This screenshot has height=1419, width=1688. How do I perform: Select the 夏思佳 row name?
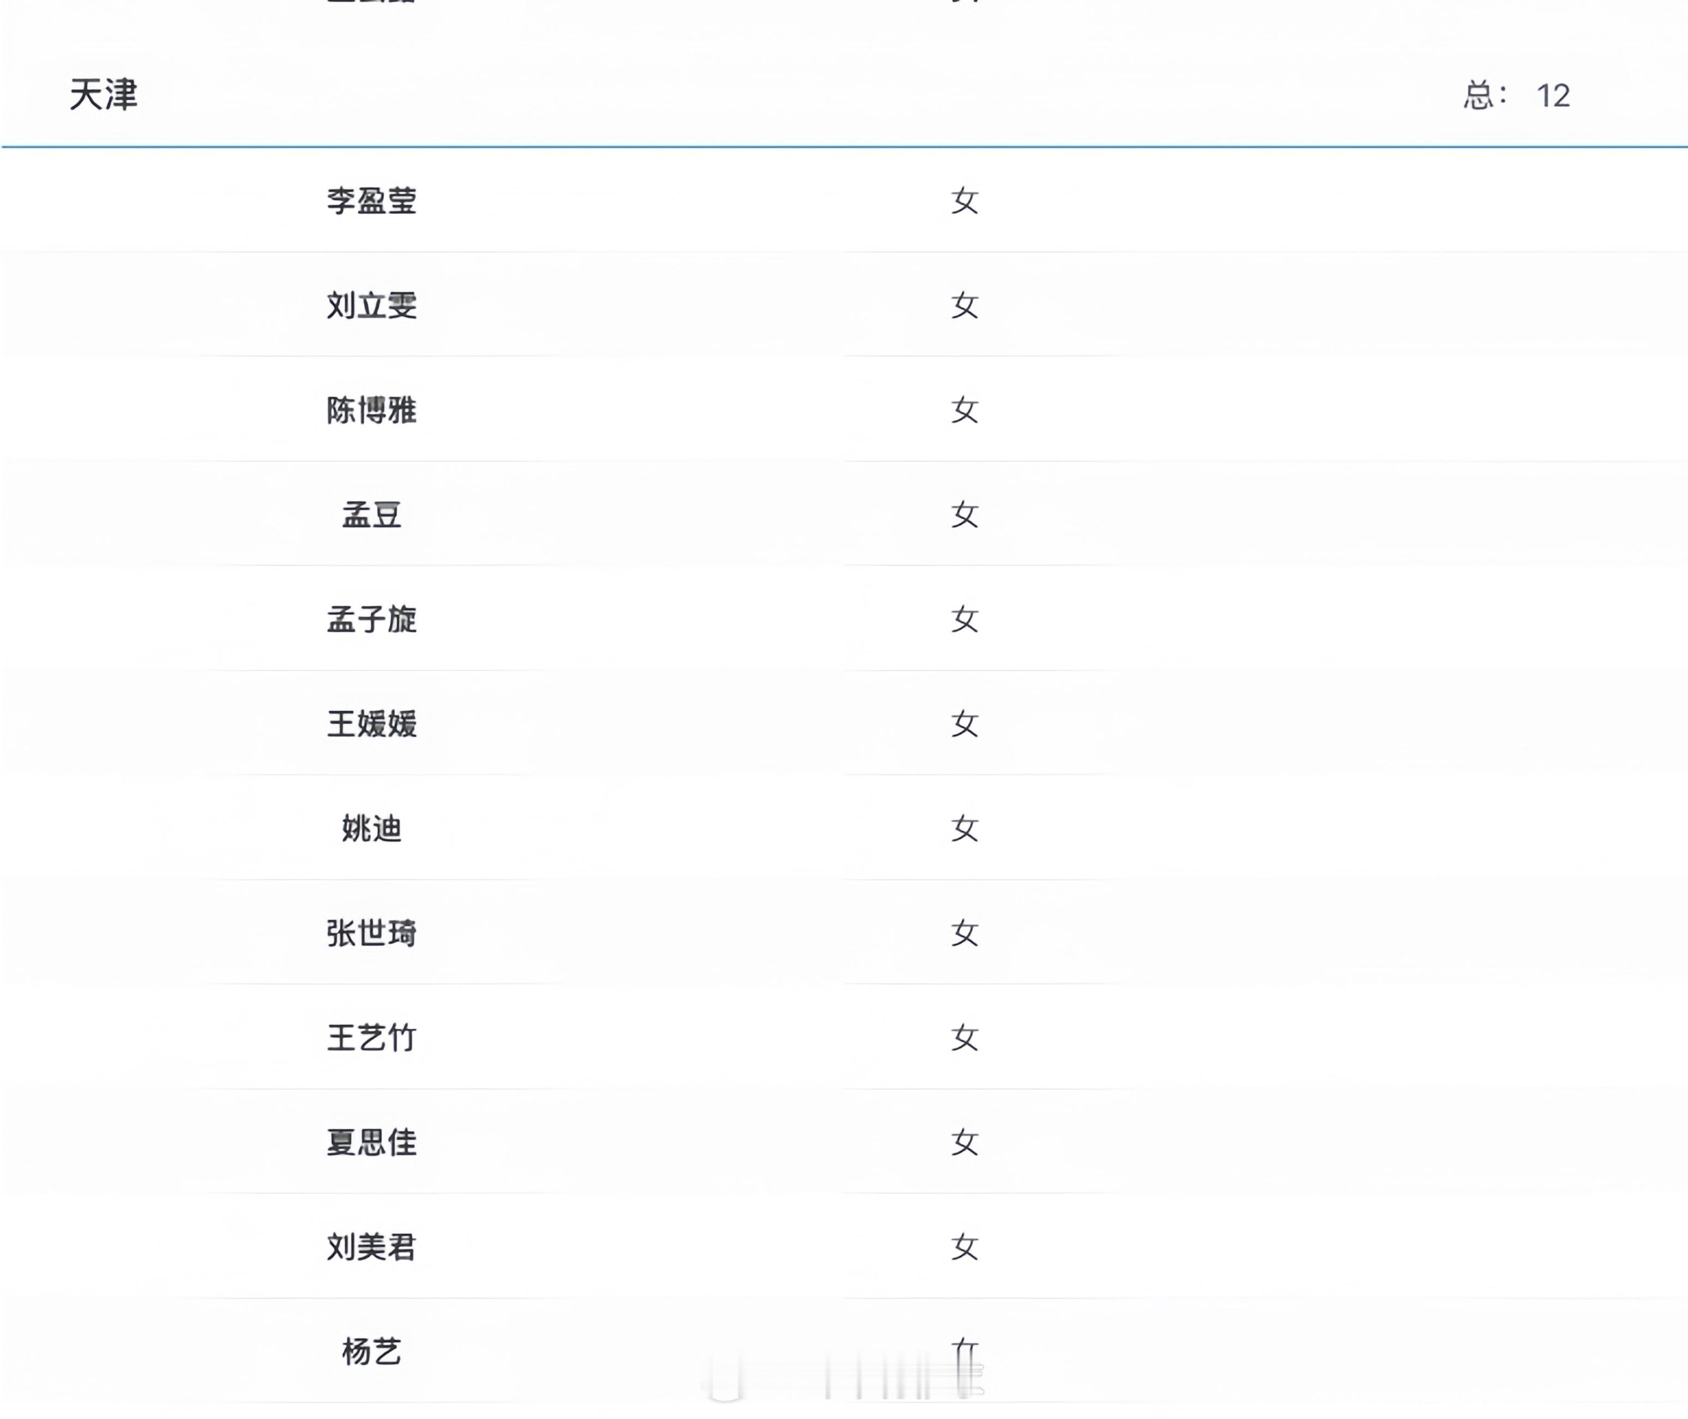[371, 1142]
